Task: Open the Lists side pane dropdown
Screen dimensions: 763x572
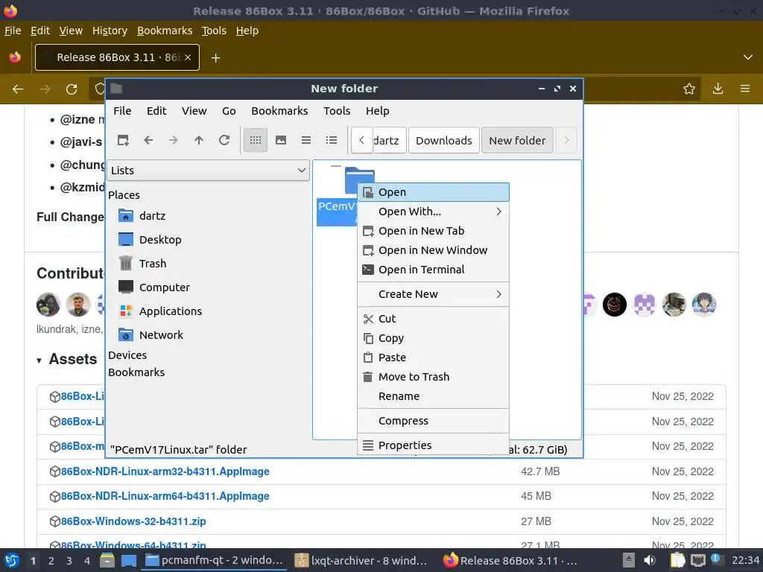Action: coord(208,171)
